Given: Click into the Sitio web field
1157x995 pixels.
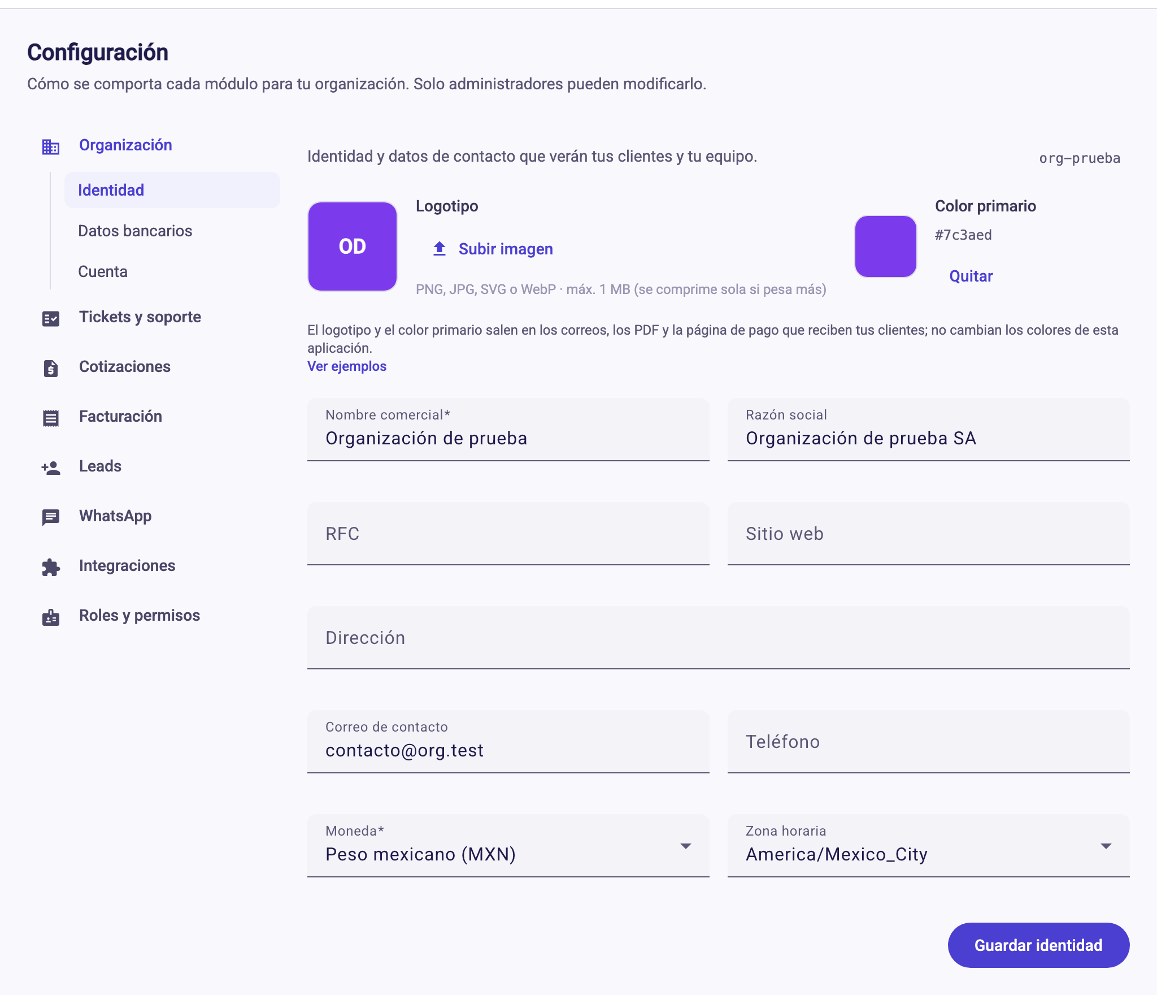Looking at the screenshot, I should pos(929,534).
